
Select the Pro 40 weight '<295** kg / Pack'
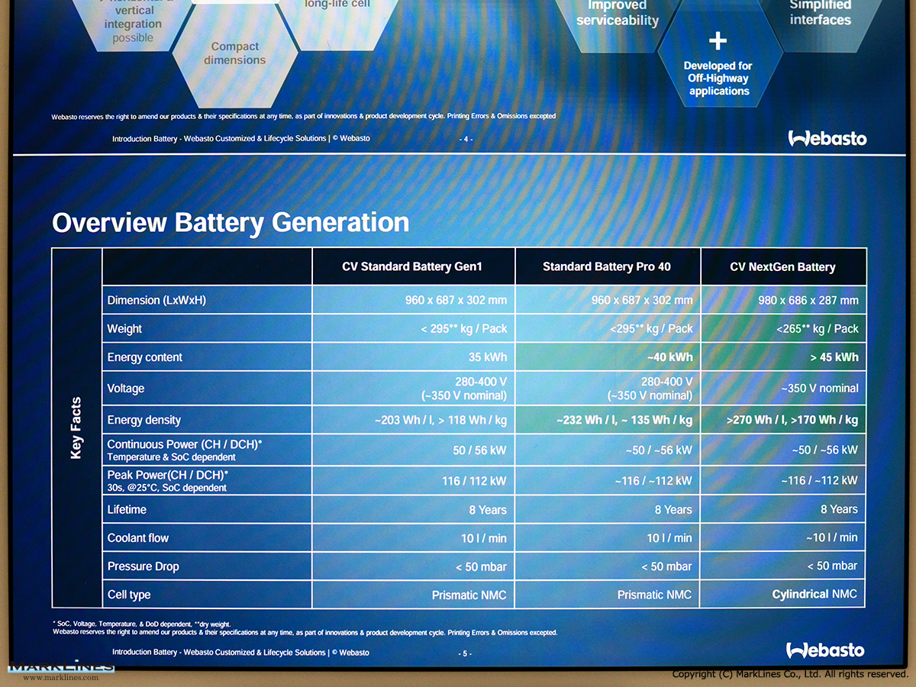click(651, 329)
